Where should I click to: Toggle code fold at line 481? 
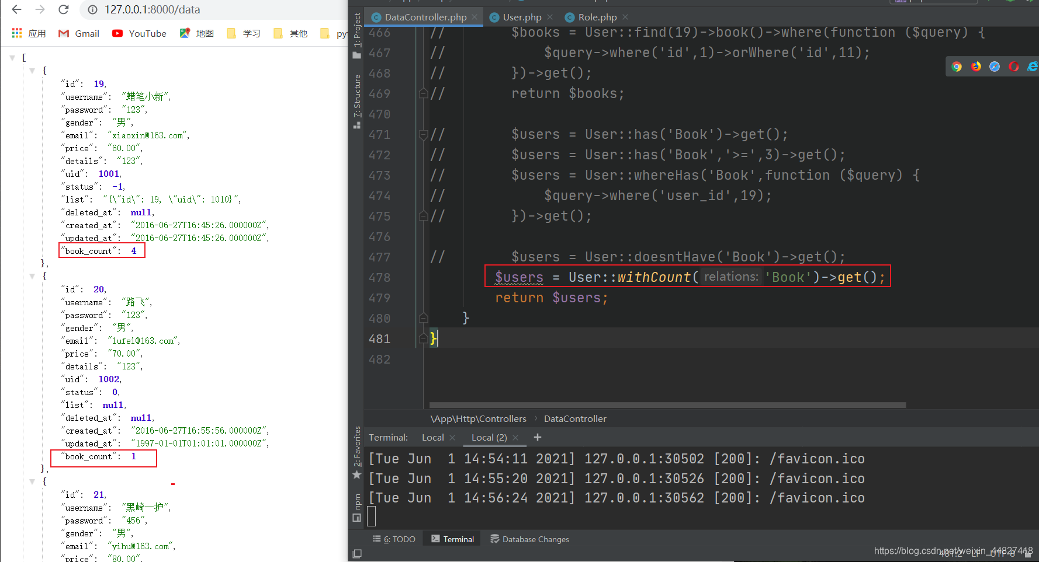424,338
